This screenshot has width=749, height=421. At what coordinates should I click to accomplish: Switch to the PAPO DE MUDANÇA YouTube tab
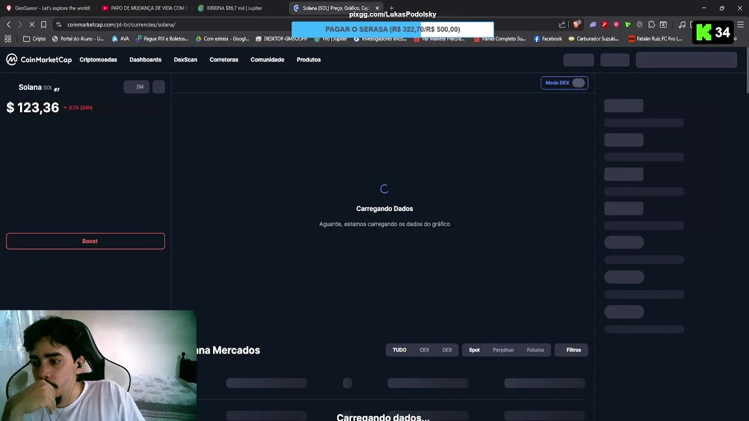click(x=144, y=8)
